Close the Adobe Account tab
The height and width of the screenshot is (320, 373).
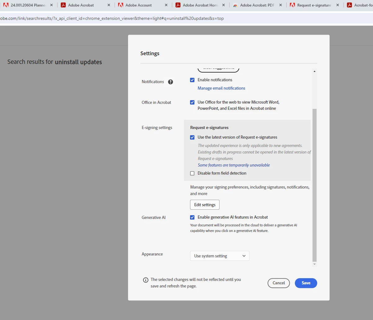(x=166, y=5)
